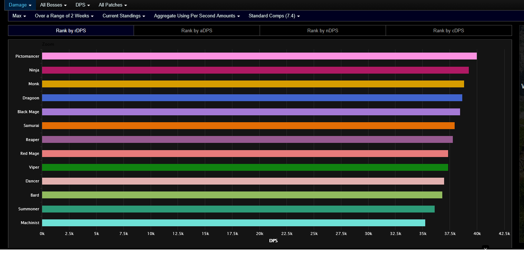Click the Reaper axis label

[32, 140]
